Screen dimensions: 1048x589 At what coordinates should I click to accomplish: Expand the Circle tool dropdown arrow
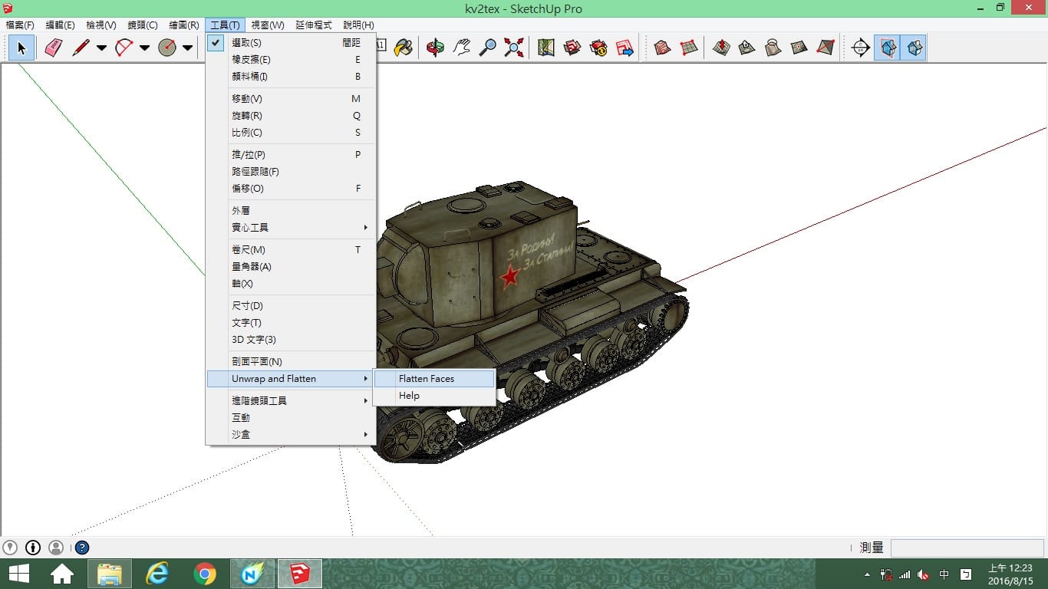(187, 48)
